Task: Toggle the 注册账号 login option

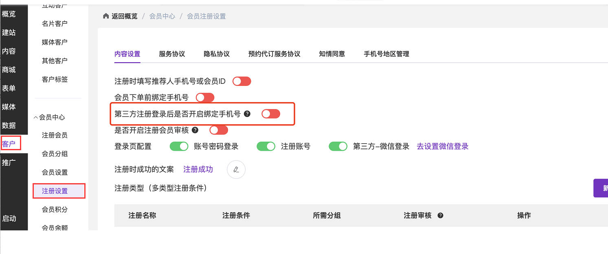Action: (266, 146)
